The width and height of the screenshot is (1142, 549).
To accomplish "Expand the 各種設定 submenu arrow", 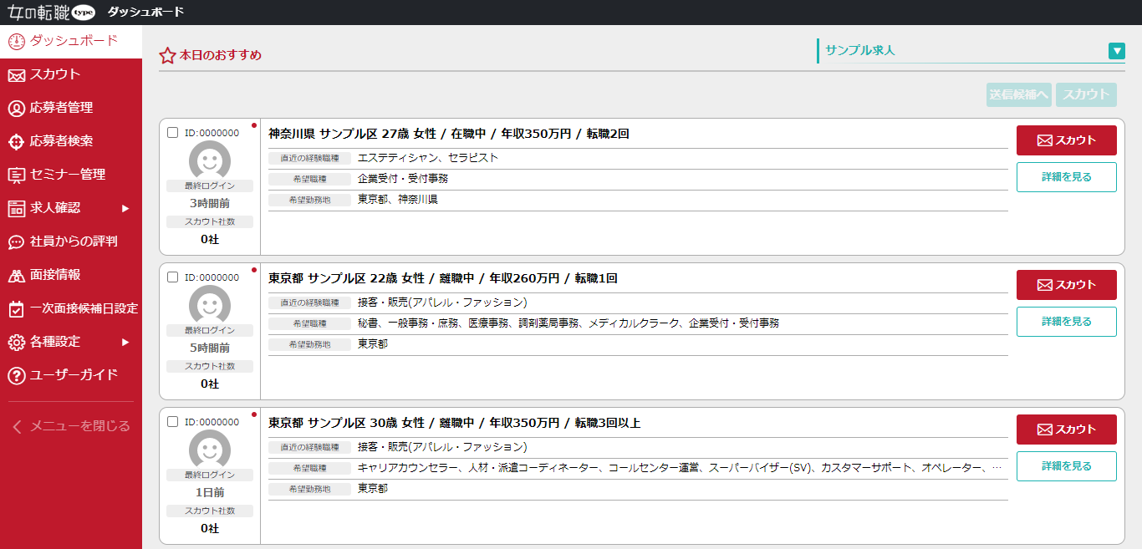I will 125,342.
